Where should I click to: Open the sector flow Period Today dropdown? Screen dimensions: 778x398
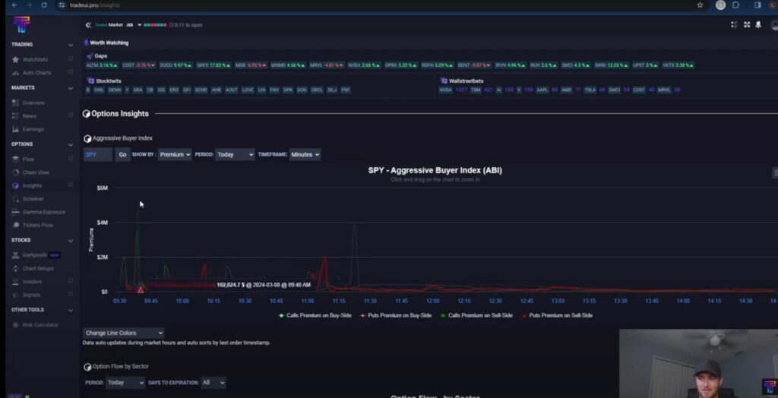(125, 383)
